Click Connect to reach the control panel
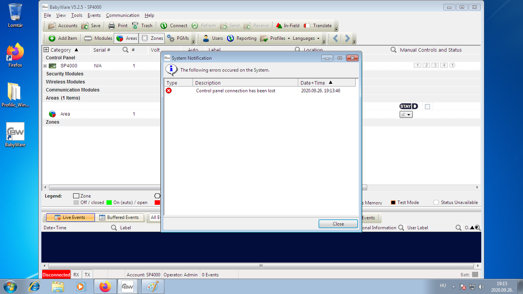 pos(174,26)
